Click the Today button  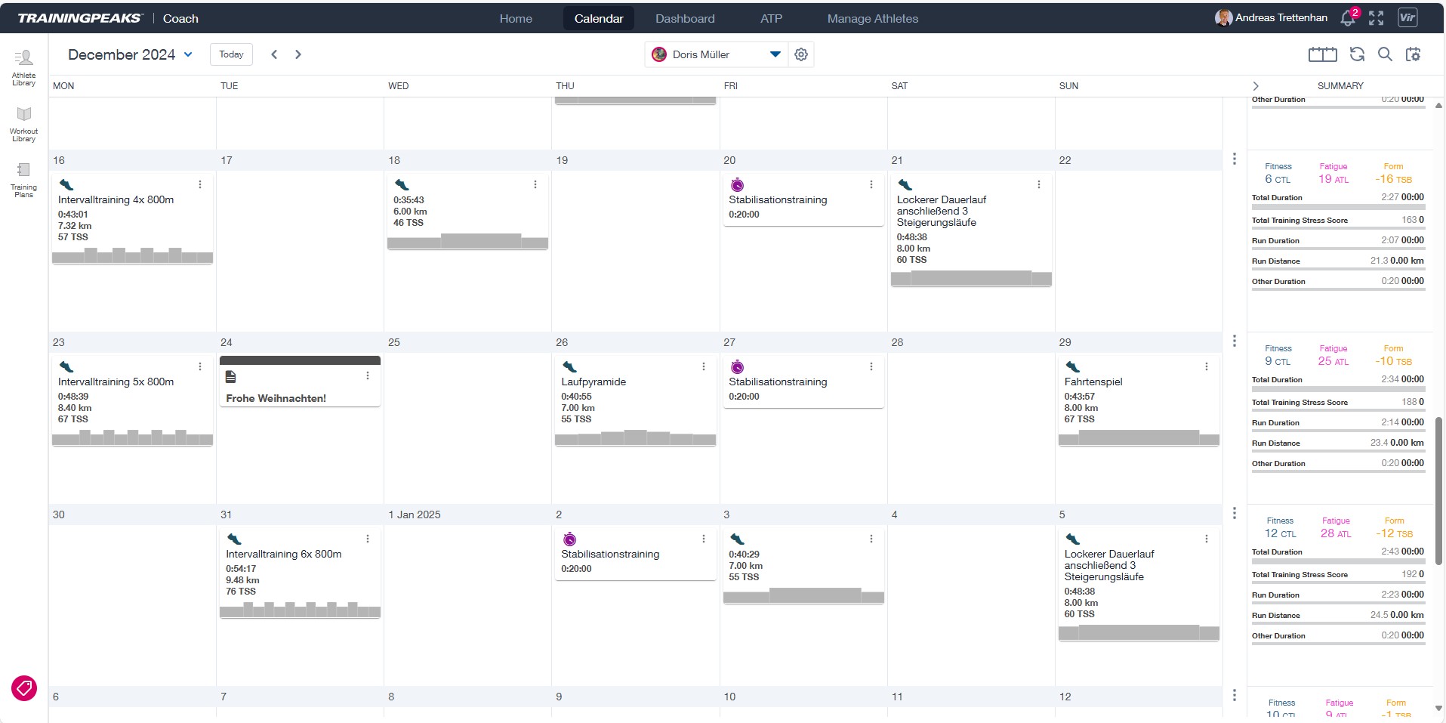coord(231,54)
